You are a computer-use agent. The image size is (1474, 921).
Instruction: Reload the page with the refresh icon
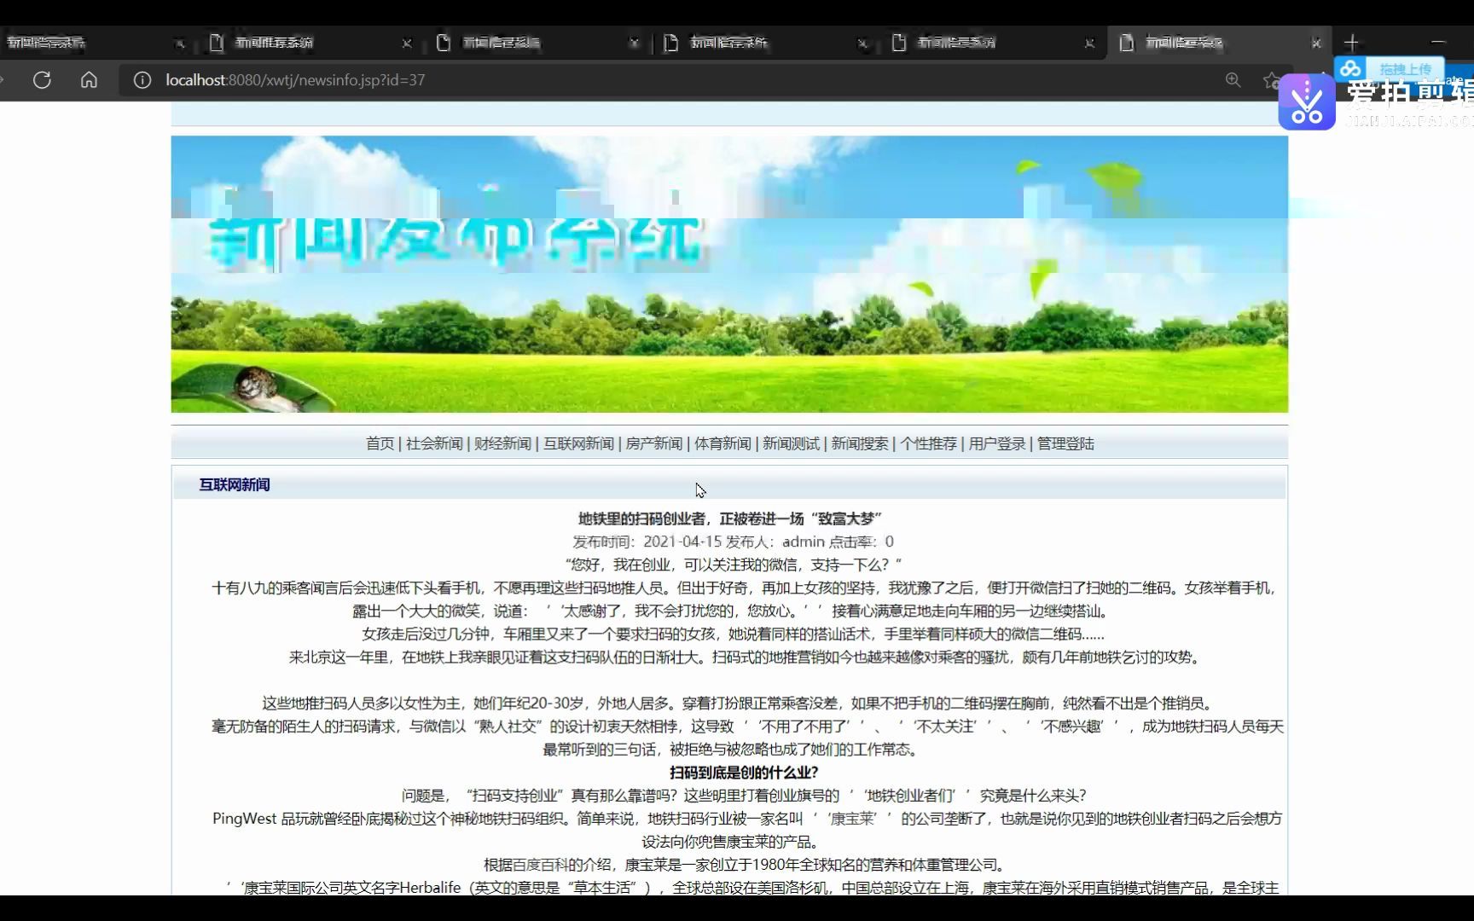coord(42,80)
